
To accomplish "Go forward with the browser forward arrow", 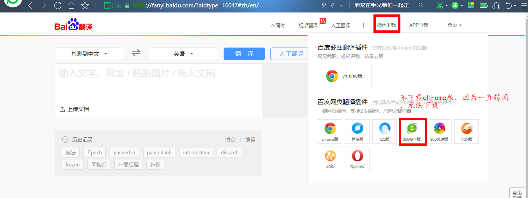I will tap(44, 5).
